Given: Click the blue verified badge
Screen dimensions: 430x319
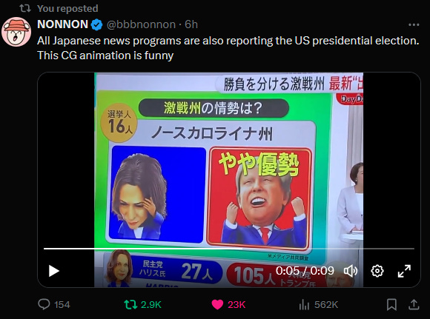Looking at the screenshot, I should coord(96,25).
